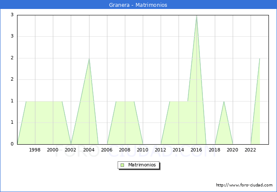Image resolution: width=277 pixels, height=192 pixels.
Task: Click the green Matrimonios legend color swatch
Action: [122, 165]
